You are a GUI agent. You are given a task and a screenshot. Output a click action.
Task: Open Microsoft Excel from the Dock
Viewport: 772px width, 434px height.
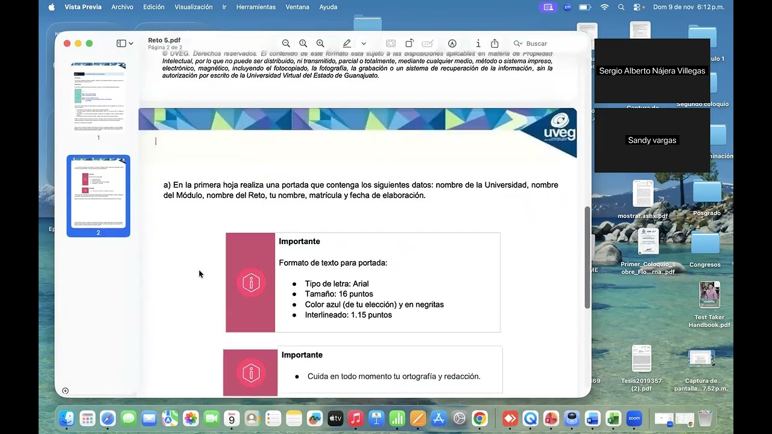pyautogui.click(x=613, y=418)
